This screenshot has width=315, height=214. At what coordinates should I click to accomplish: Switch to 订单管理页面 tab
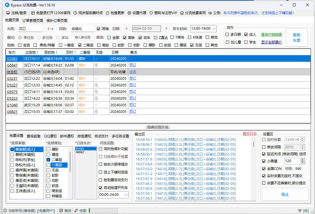[32, 20]
